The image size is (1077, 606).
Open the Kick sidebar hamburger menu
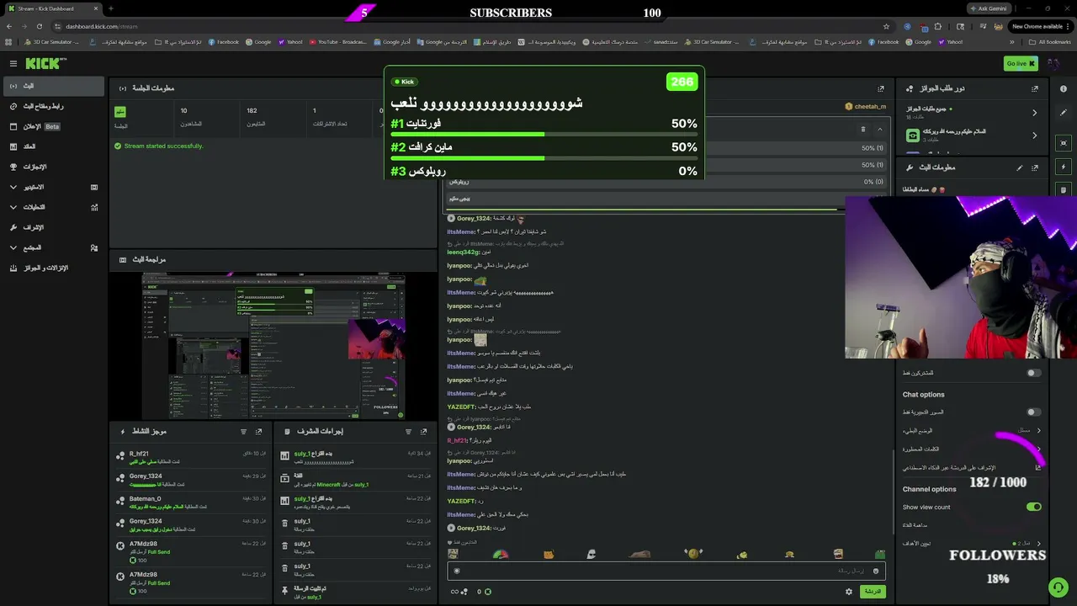13,63
